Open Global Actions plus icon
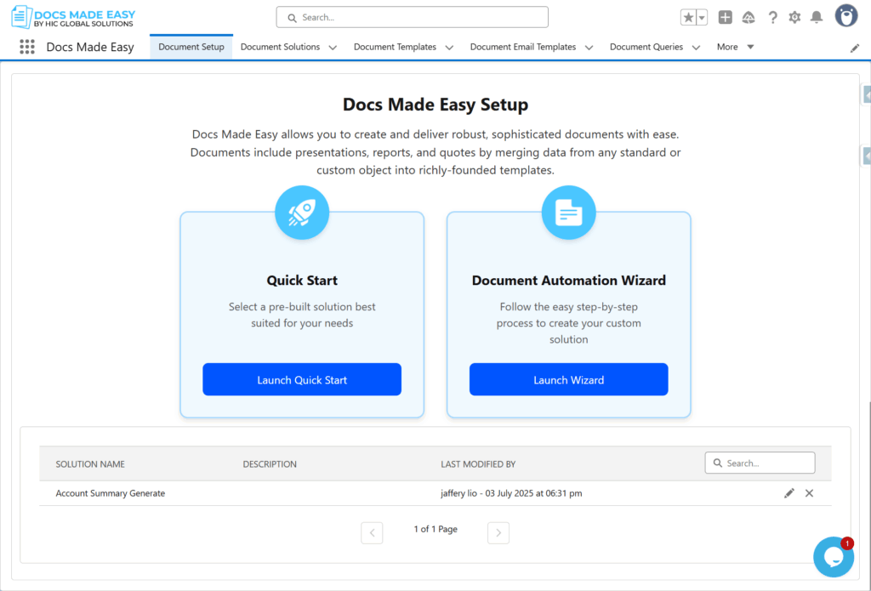 coord(725,17)
